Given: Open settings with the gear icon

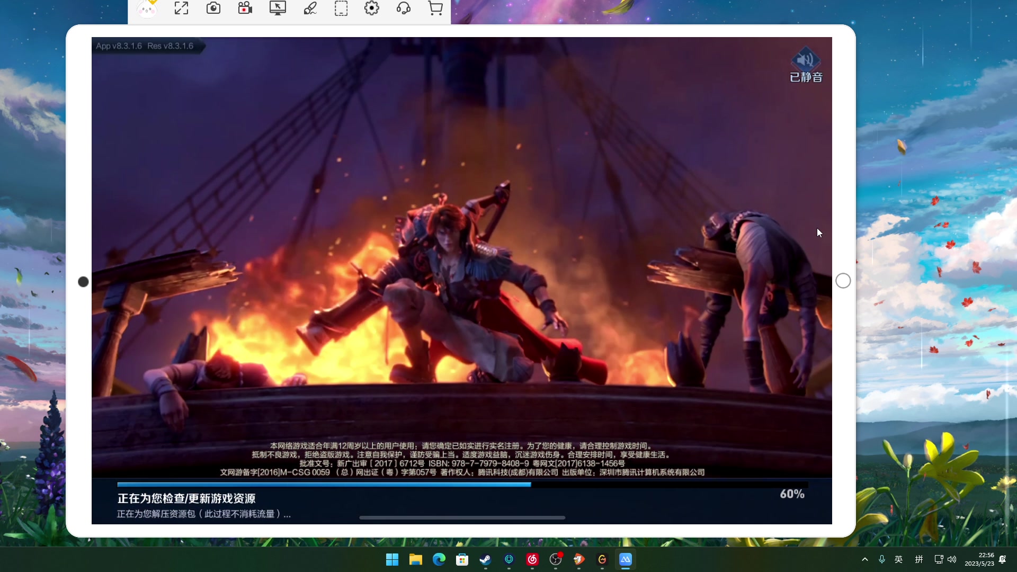Looking at the screenshot, I should click(372, 8).
